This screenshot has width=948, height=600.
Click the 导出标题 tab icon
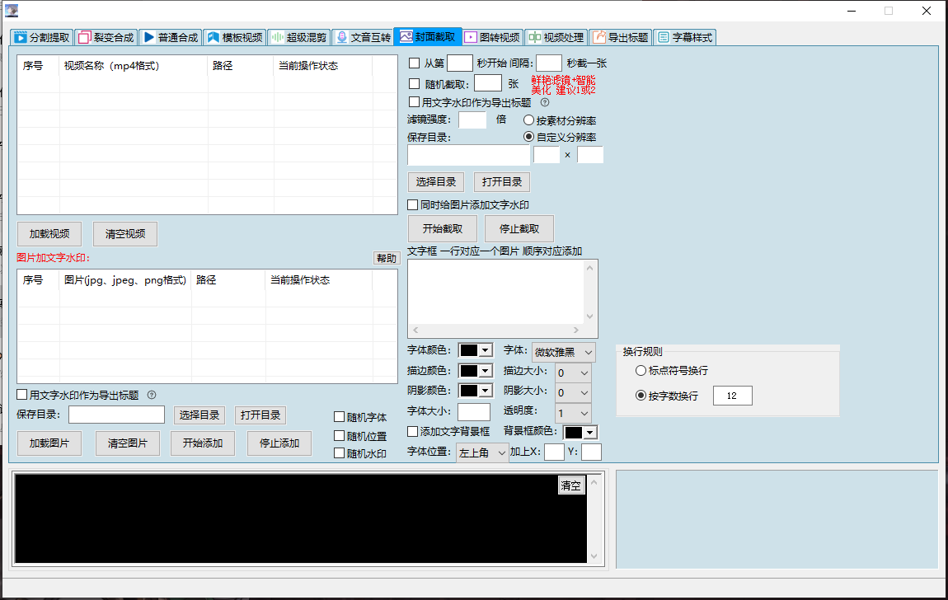pyautogui.click(x=599, y=37)
